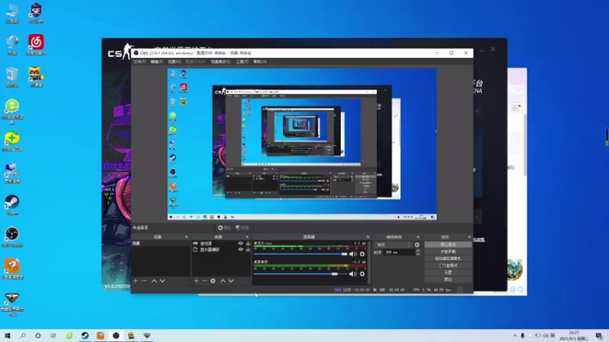Mute the desktop audio speaker icon
609x342 pixels.
(x=352, y=274)
